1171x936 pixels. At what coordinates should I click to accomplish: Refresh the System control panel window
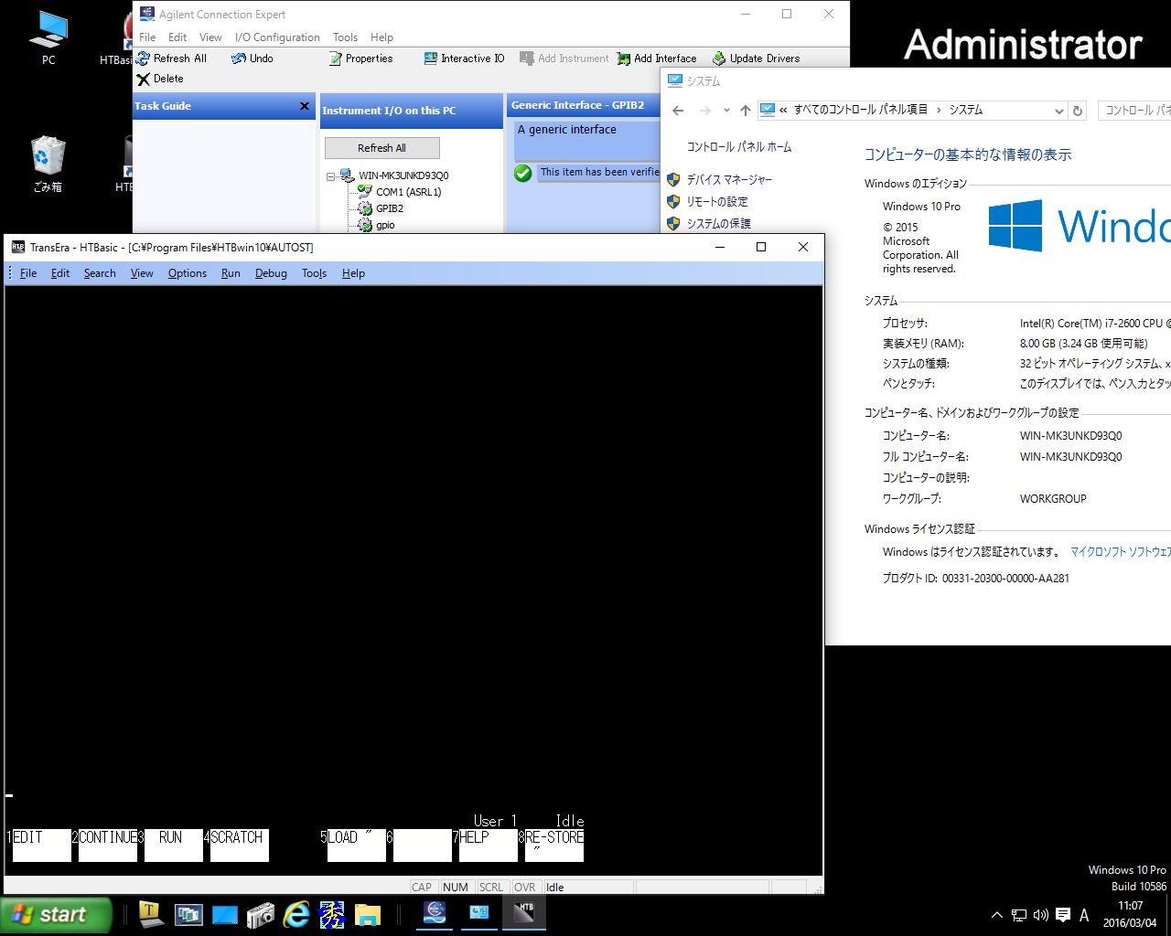click(1078, 111)
